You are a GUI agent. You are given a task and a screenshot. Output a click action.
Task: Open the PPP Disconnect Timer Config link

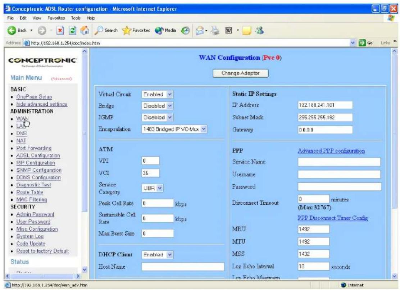(333, 218)
